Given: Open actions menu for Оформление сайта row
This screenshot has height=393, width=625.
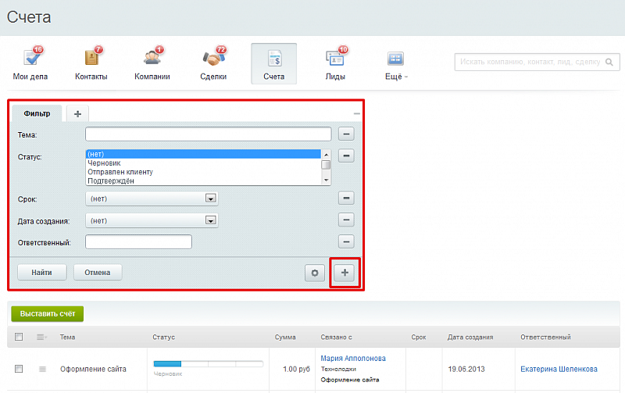Looking at the screenshot, I should point(42,369).
